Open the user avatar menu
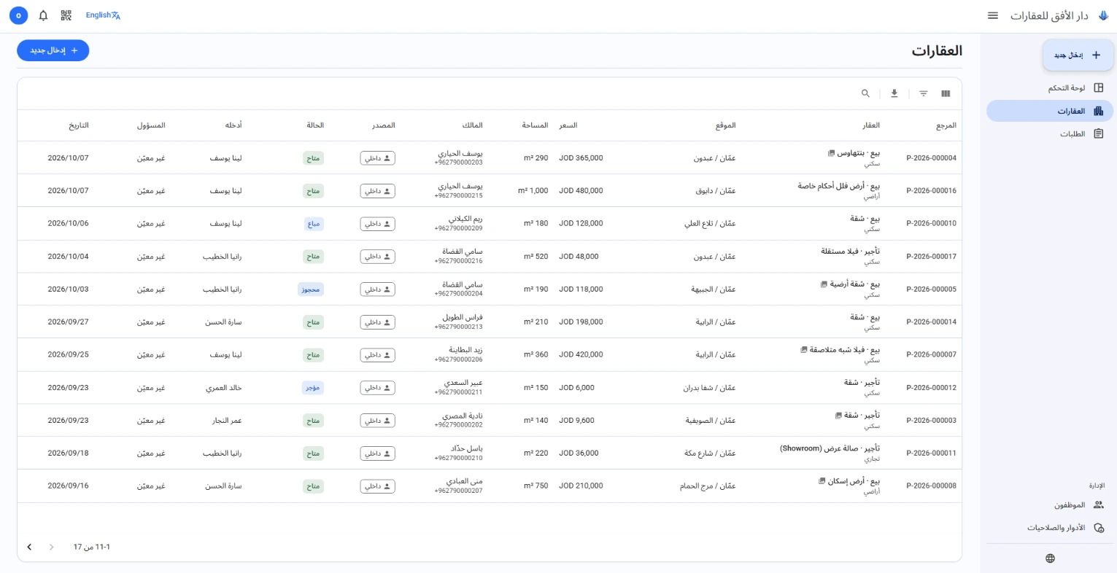Viewport: 1117px width, 573px height. tap(18, 15)
